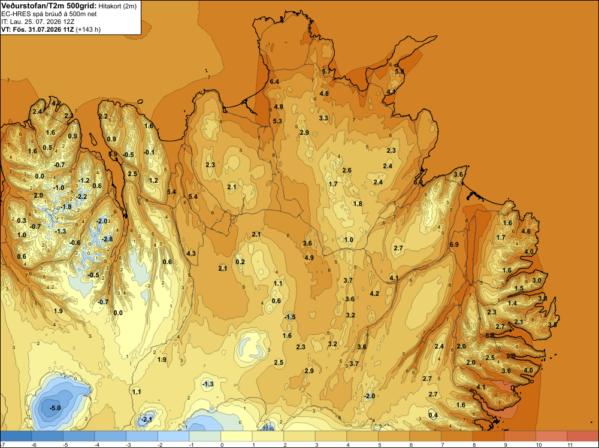This screenshot has width=599, height=448.
Task: Click the '(+143 h)' forecast lead time text
Action: (x=88, y=29)
